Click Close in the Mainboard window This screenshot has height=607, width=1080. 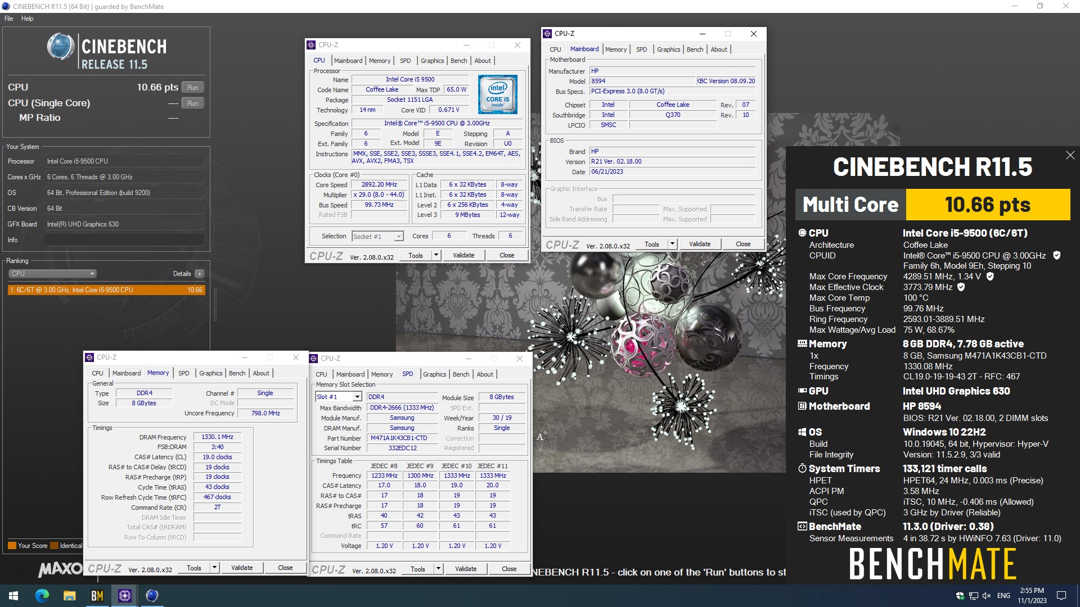(x=743, y=244)
